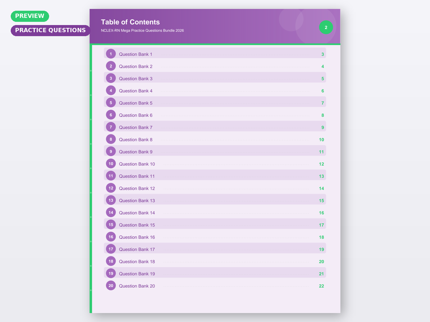
Task: Select the Question Bank 12 entry
Action: 137,189
